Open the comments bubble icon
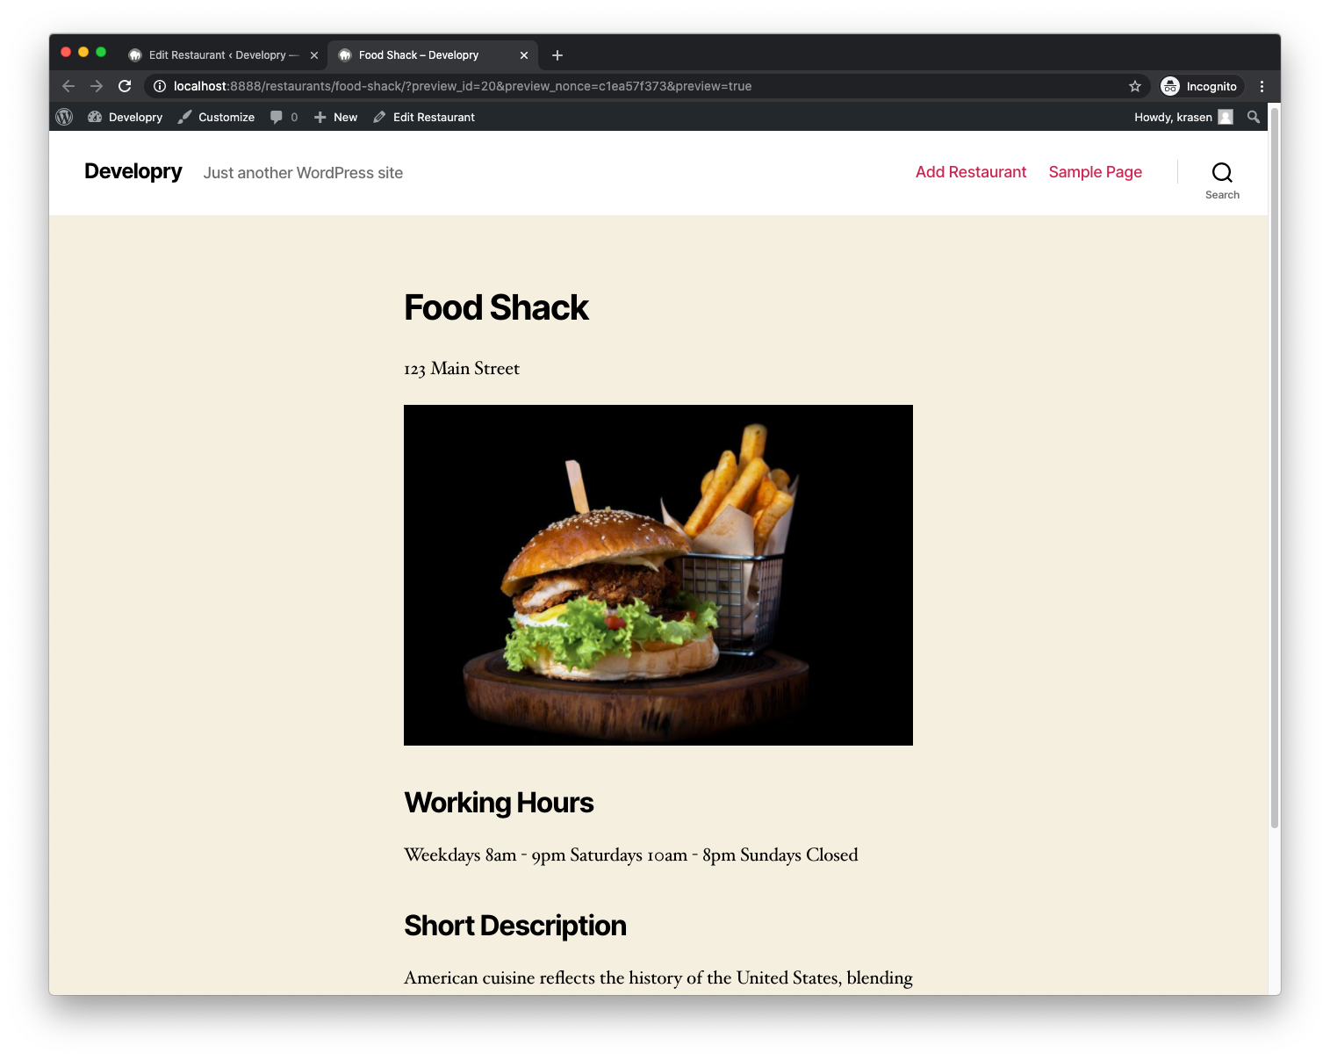Screen dimensions: 1330x1060 click(277, 117)
